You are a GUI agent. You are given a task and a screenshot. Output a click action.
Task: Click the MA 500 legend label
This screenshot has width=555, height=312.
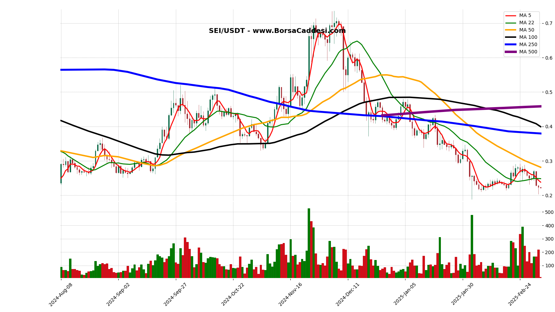(x=528, y=52)
